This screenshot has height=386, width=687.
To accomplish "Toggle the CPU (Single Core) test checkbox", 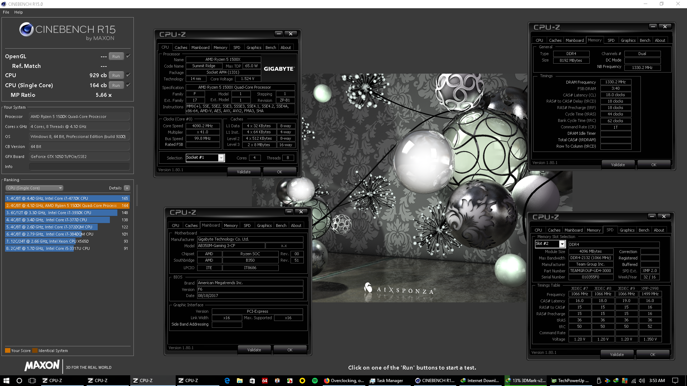I will click(x=128, y=85).
